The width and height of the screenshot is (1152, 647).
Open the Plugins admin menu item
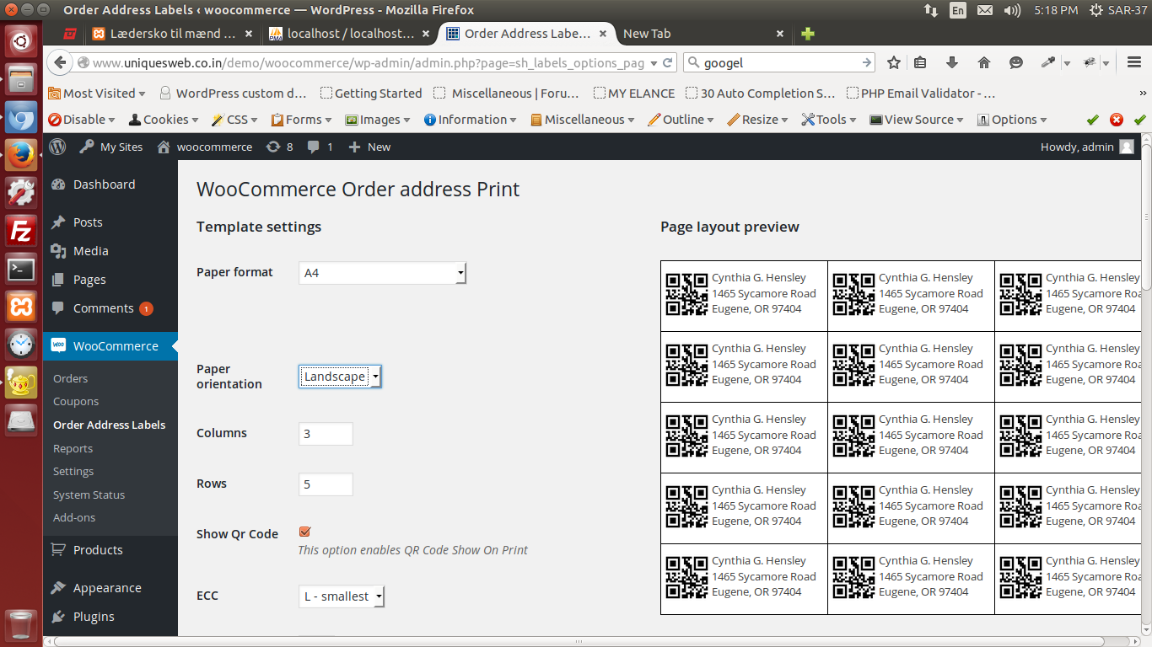coord(110,617)
